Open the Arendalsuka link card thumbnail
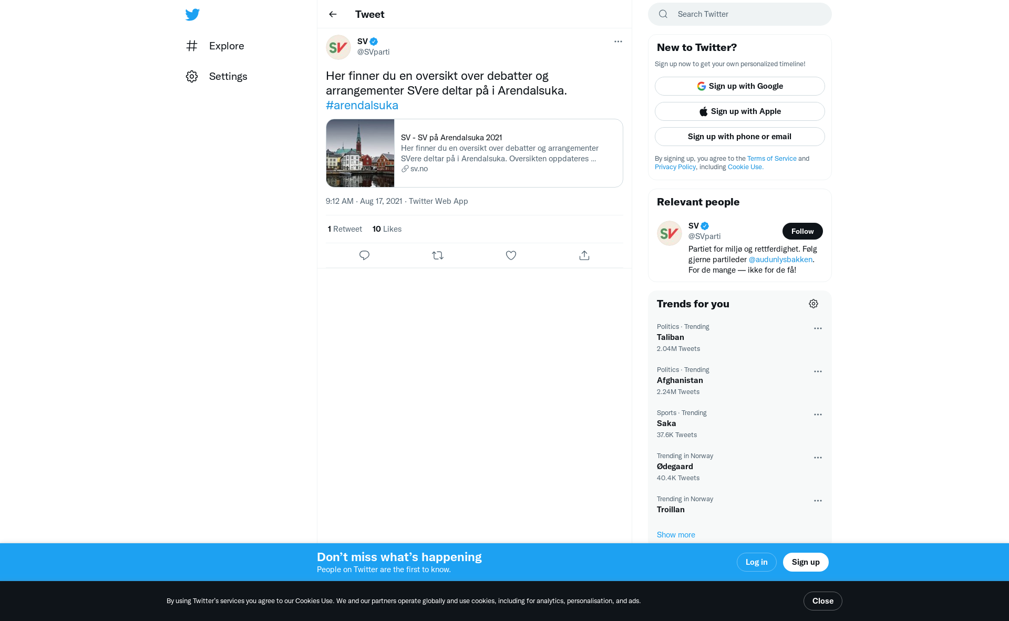The image size is (1009, 621). (x=360, y=153)
